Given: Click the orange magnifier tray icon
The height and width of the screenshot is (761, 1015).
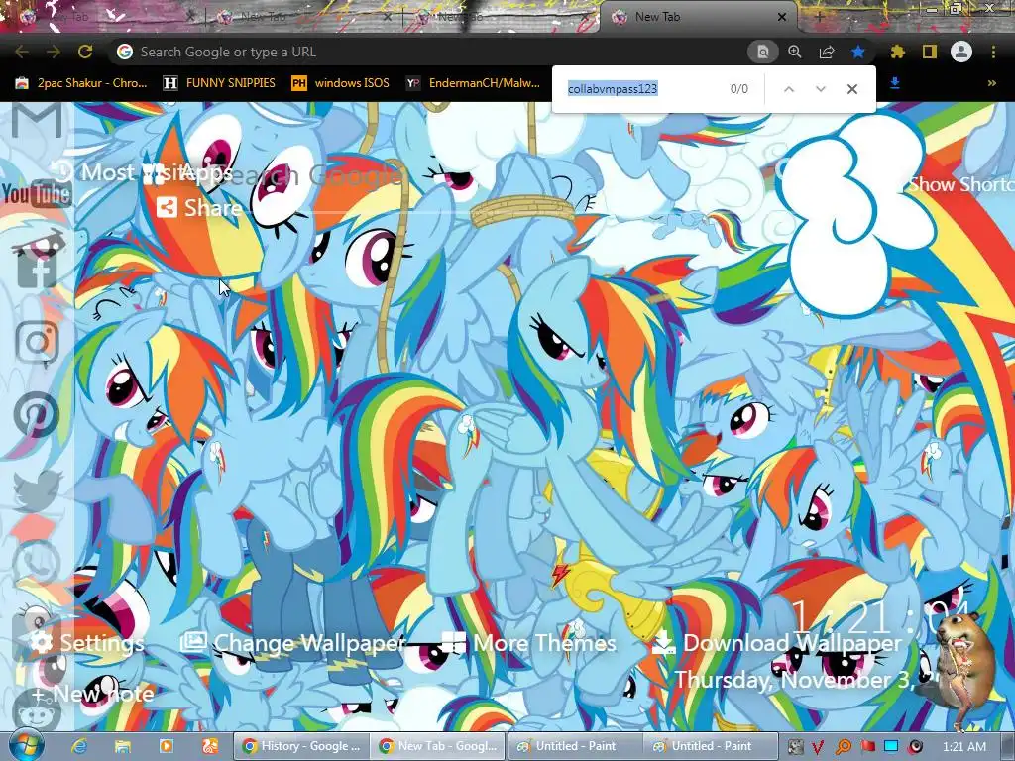Looking at the screenshot, I should coord(844,747).
